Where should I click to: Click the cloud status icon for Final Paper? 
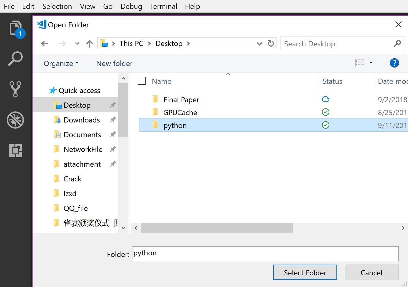point(326,99)
